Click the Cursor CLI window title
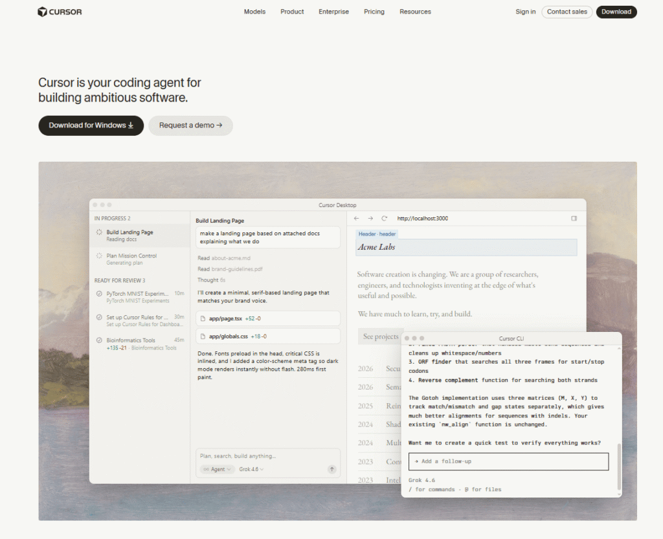This screenshot has width=663, height=539. click(511, 339)
